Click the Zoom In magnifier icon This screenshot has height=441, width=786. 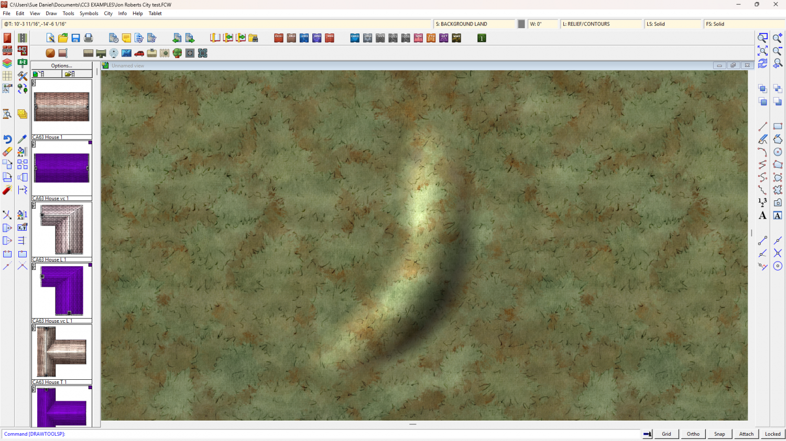[778, 38]
